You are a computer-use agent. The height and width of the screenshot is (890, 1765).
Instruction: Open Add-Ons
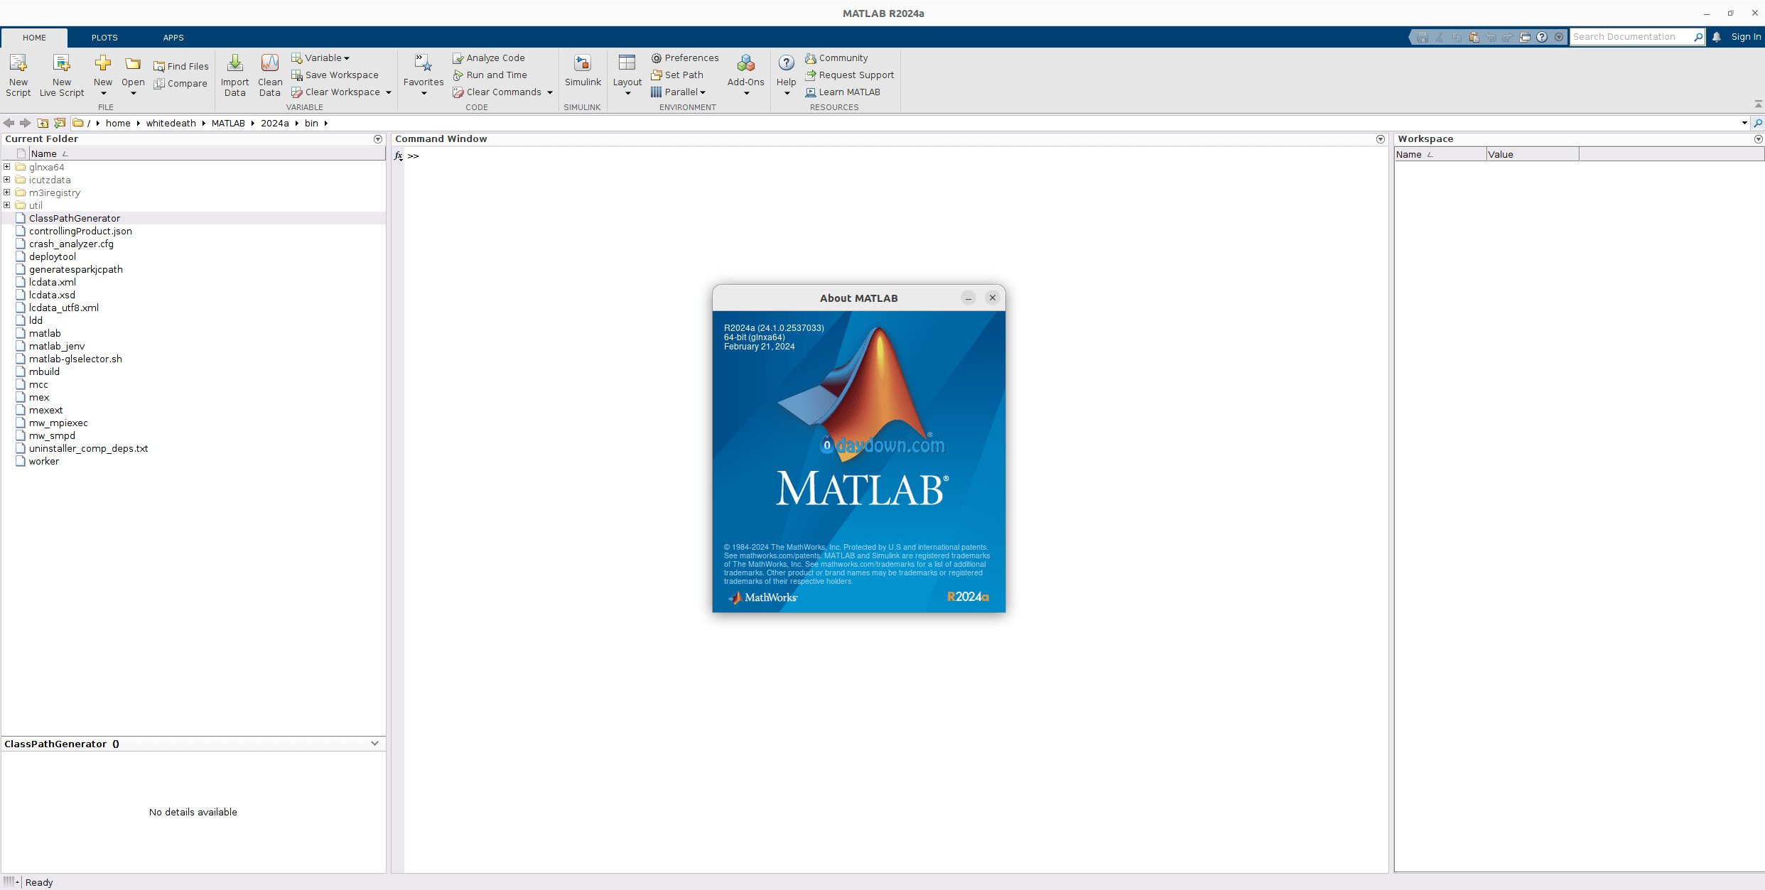pos(745,75)
